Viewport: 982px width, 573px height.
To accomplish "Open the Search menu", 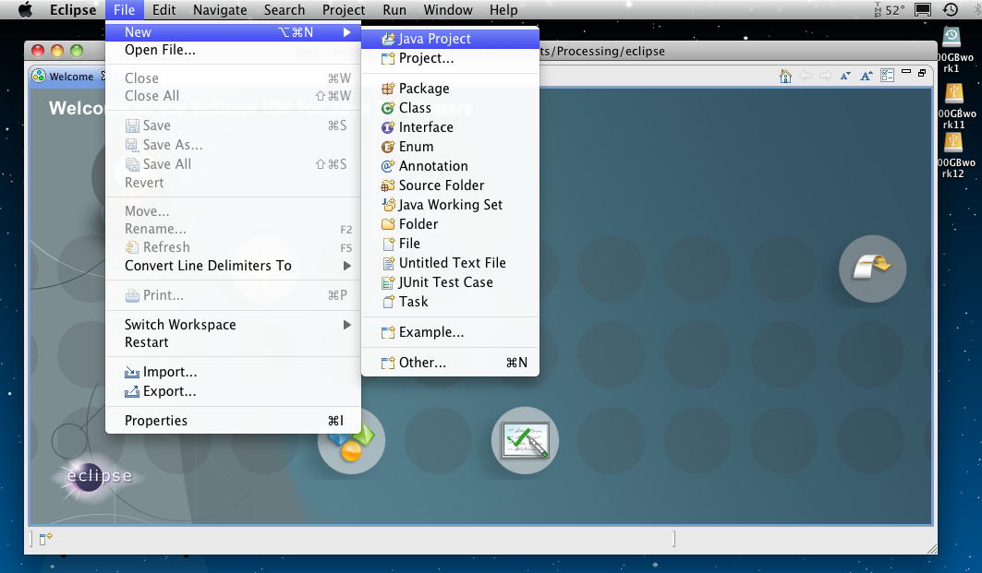I will (x=285, y=10).
